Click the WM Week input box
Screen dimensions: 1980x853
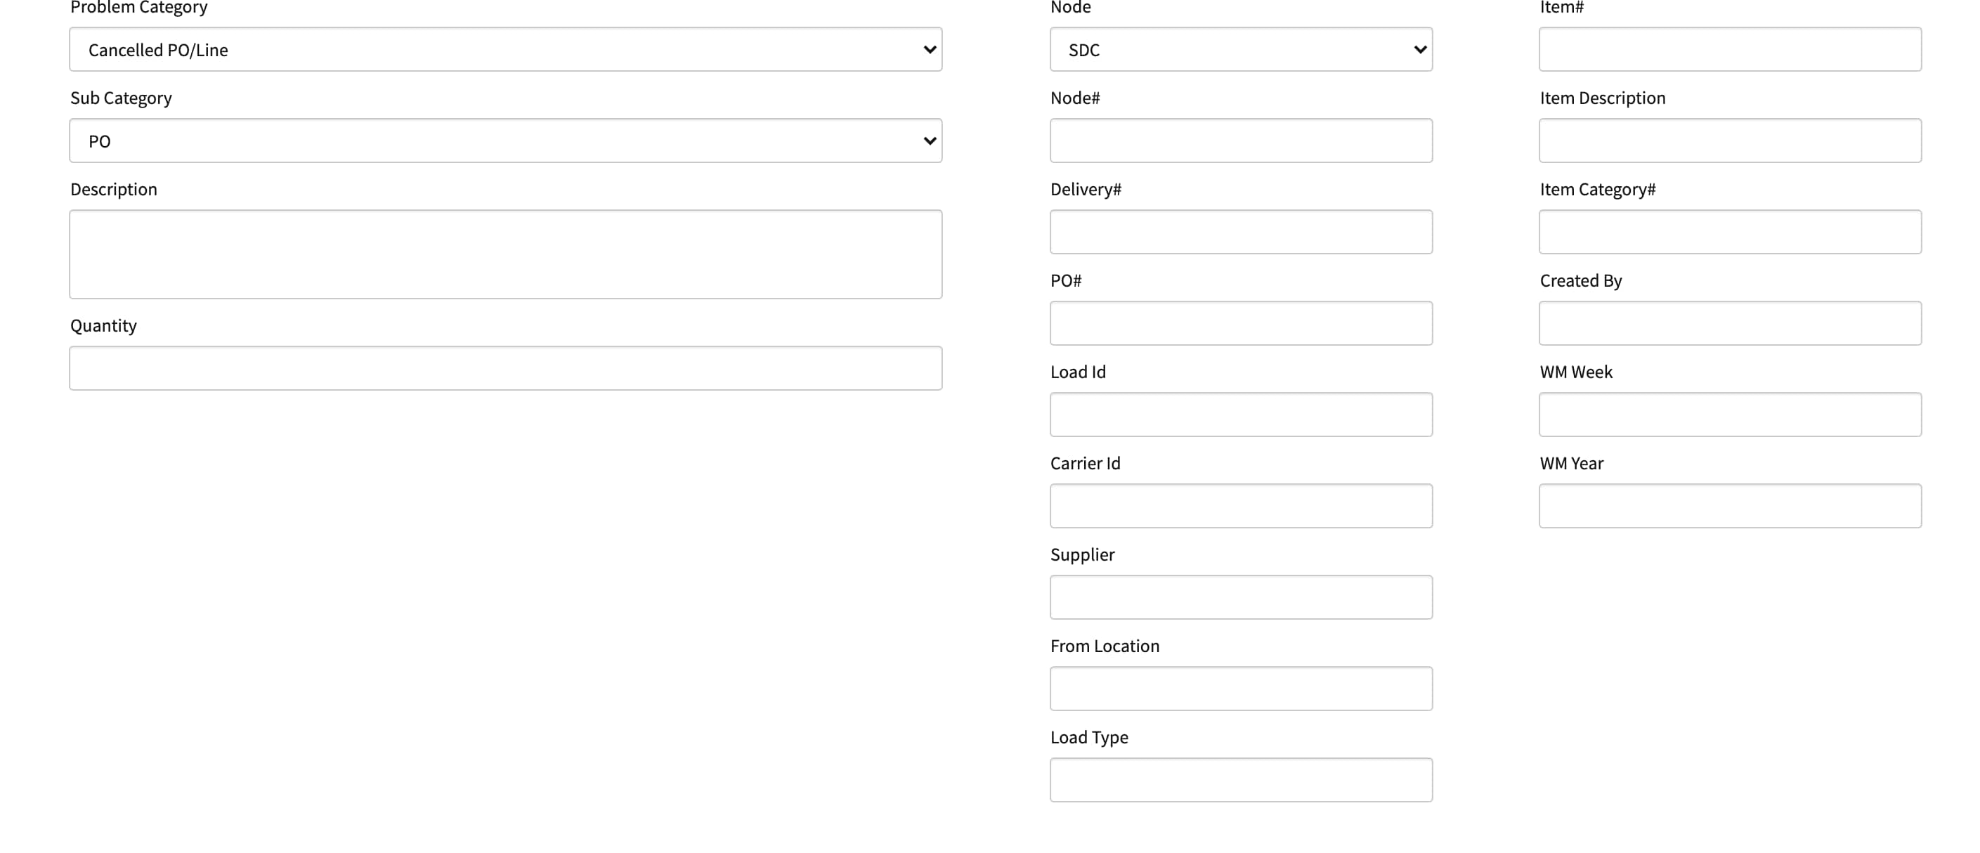(1729, 415)
